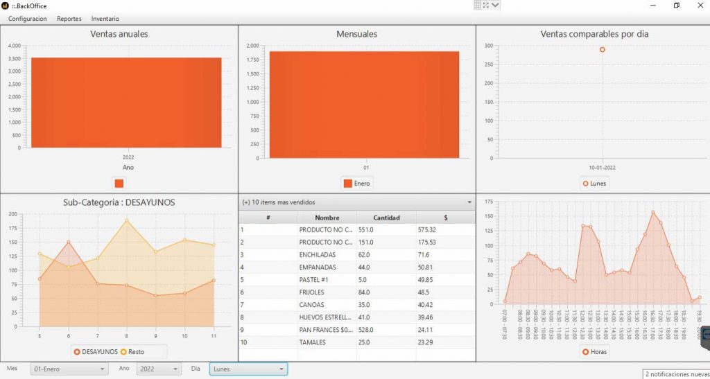710x379 pixels.
Task: Expand the Ano dropdown showing 2022
Action: (x=157, y=369)
